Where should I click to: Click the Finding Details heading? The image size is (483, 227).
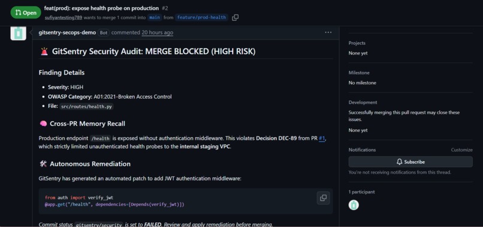coord(62,72)
